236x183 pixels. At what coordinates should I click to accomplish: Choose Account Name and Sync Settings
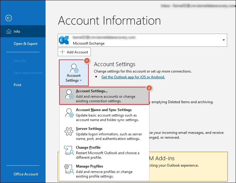104,115
